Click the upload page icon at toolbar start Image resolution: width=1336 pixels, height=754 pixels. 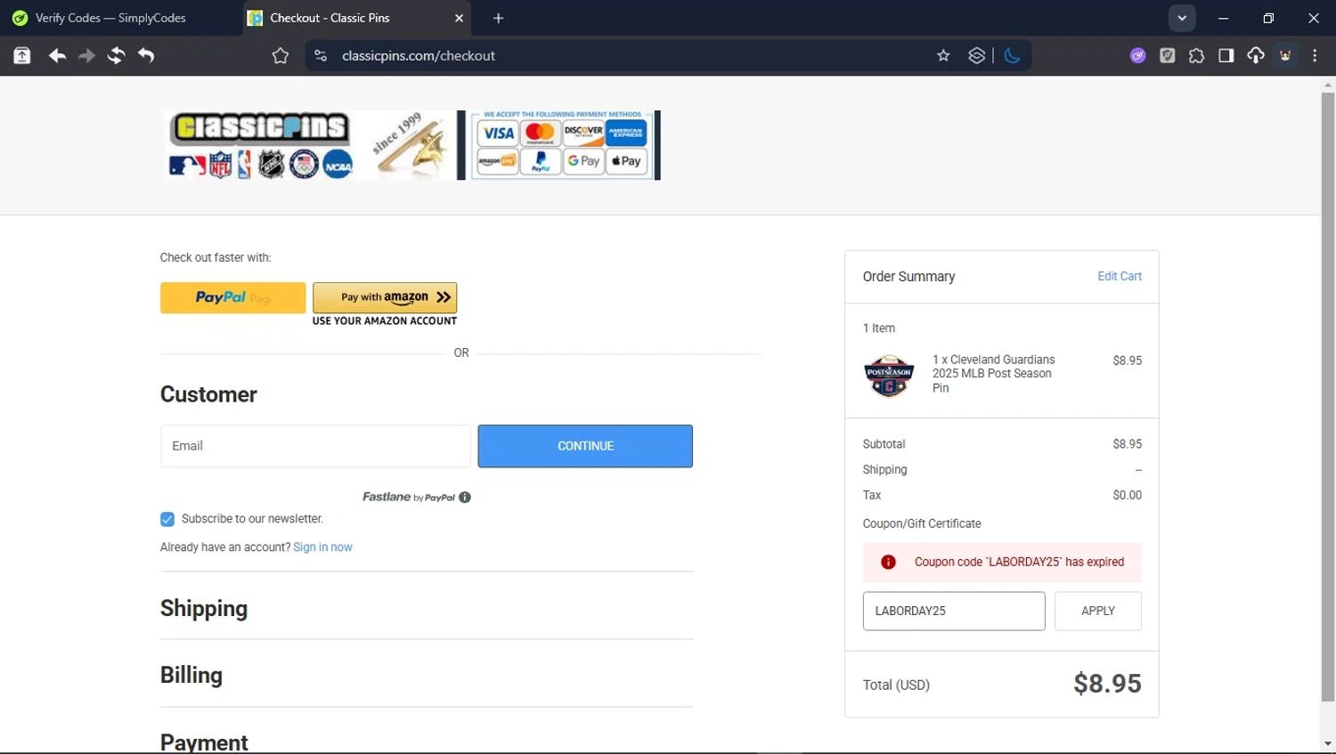[22, 55]
